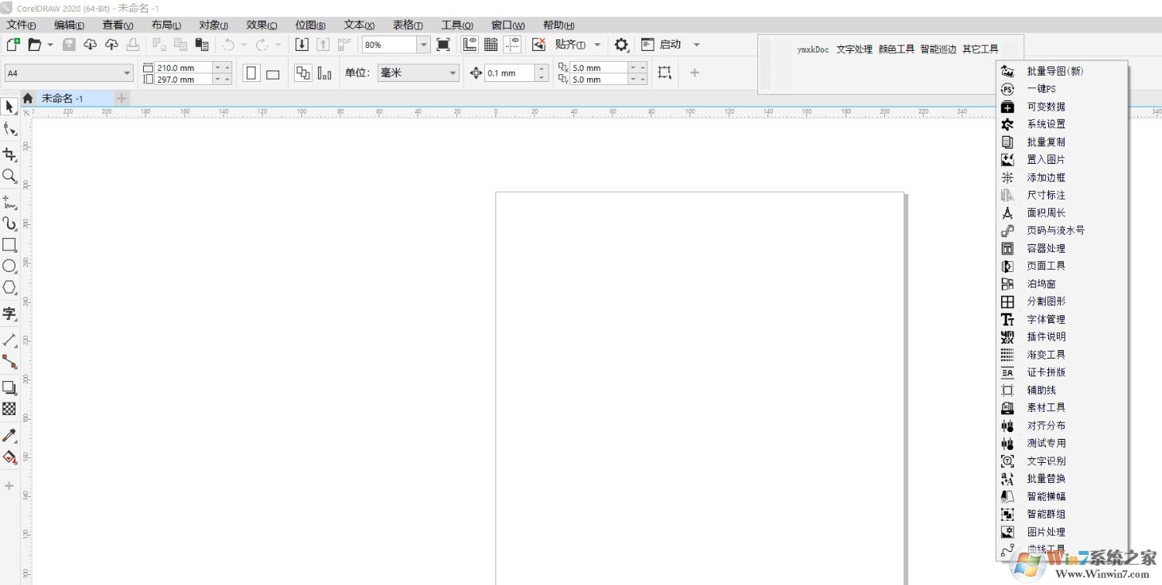Activate the Text tool (字)
The image size is (1162, 585).
tap(9, 314)
